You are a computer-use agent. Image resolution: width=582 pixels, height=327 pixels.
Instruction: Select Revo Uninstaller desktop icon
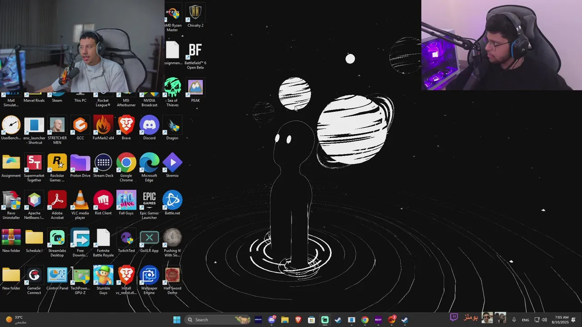point(11,206)
